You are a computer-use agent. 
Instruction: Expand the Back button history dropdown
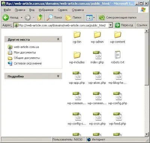pyautogui.click(x=21, y=17)
